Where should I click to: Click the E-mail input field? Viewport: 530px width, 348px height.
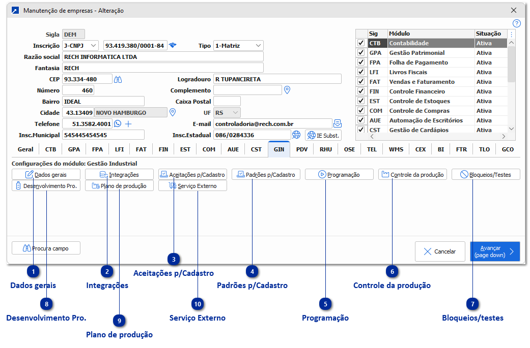[x=273, y=124]
